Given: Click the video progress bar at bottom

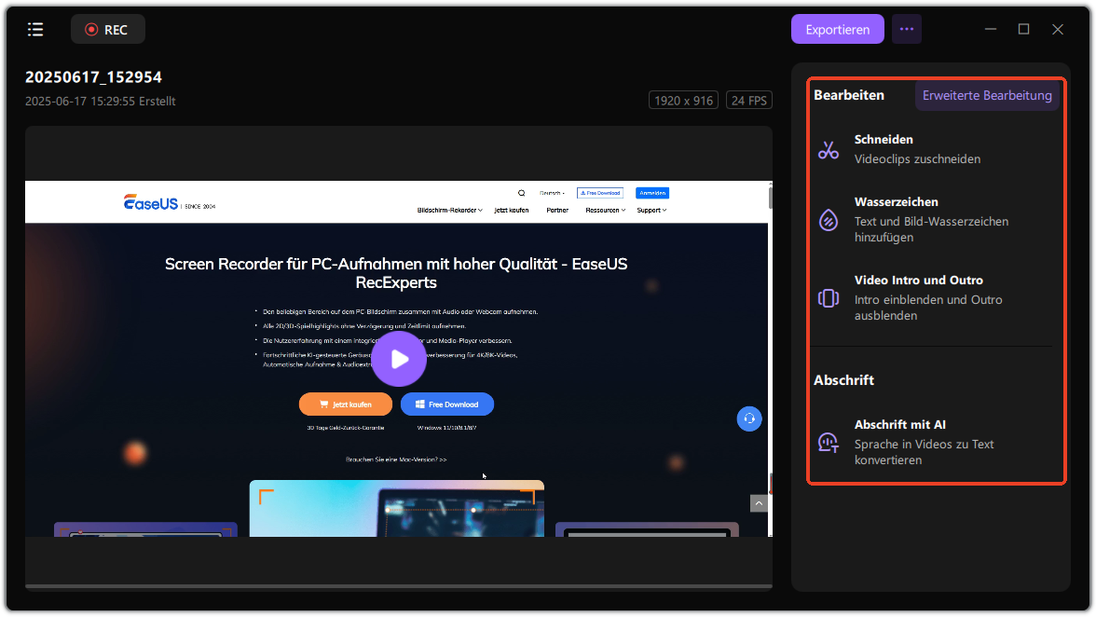Looking at the screenshot, I should pos(398,586).
